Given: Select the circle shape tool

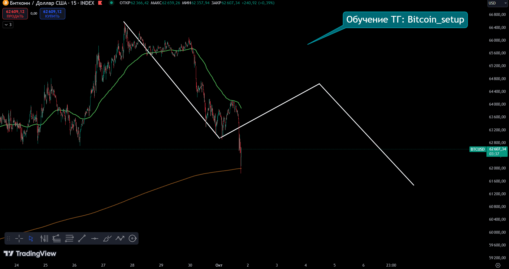Looking at the screenshot, I should coord(132,238).
